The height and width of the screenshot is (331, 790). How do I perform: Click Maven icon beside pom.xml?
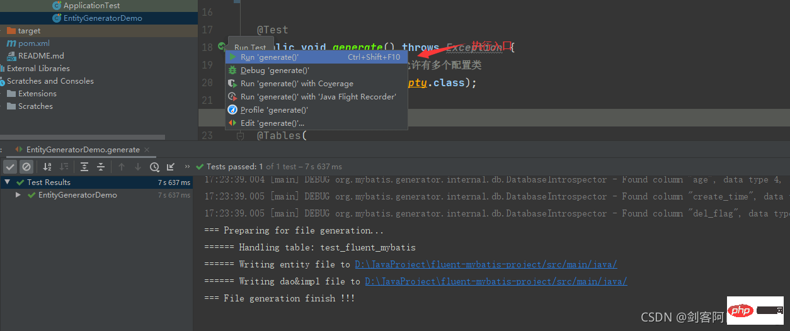[11, 43]
